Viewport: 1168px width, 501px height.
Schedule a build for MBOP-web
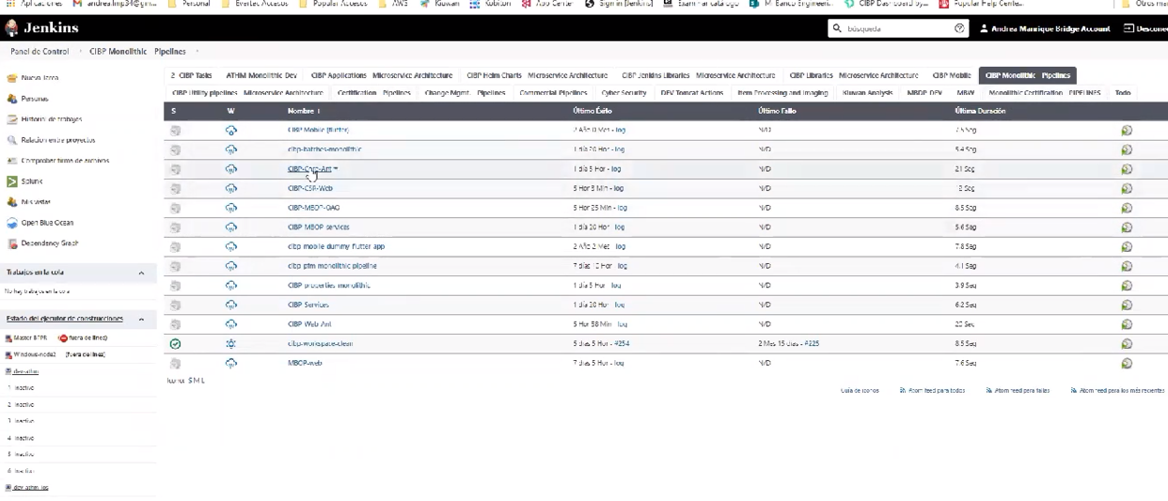pos(1127,364)
